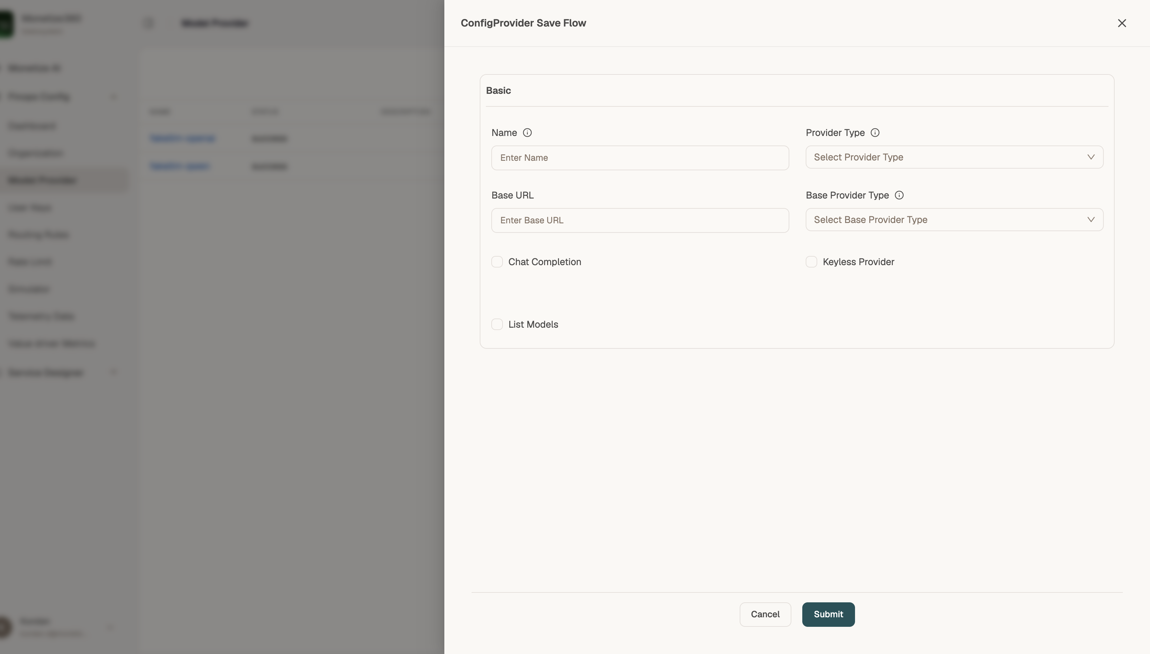This screenshot has height=654, width=1150.
Task: Click the Submit button
Action: (x=828, y=615)
